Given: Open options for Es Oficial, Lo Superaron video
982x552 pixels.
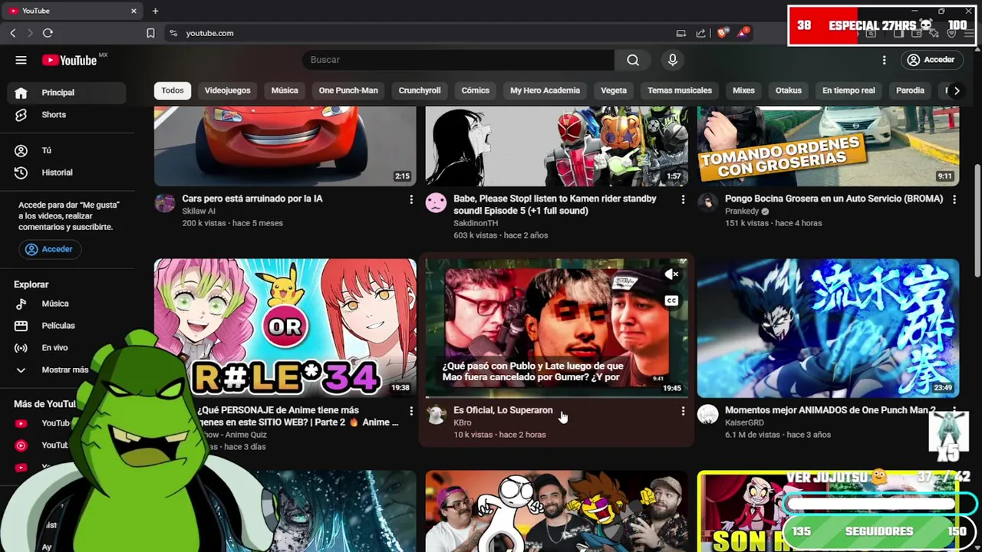Looking at the screenshot, I should point(683,411).
